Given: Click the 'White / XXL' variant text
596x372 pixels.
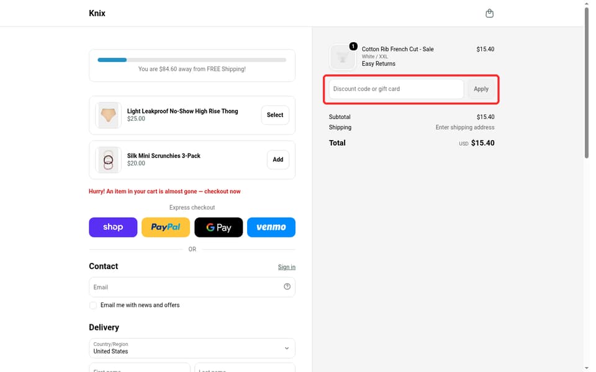Looking at the screenshot, I should tap(375, 56).
